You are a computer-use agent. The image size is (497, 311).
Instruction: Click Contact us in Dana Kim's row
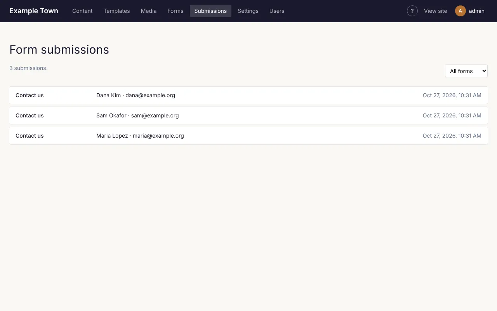(x=30, y=95)
